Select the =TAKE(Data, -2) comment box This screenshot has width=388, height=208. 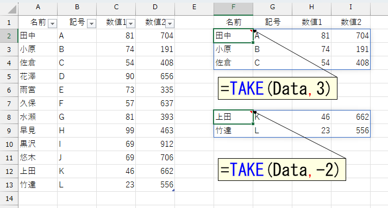[282, 170]
